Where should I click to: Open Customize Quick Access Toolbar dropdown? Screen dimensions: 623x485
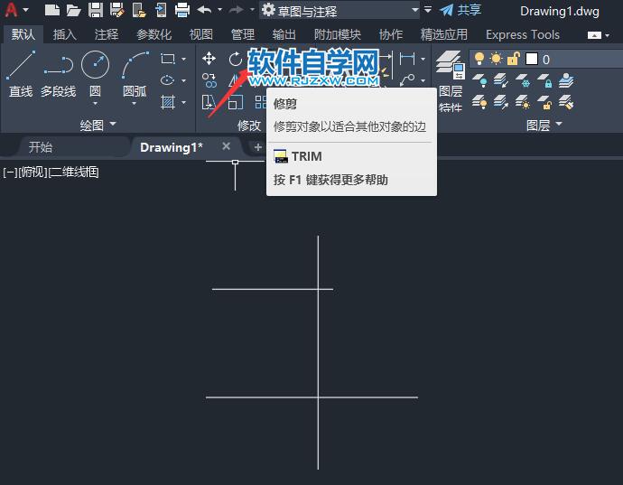click(x=428, y=10)
